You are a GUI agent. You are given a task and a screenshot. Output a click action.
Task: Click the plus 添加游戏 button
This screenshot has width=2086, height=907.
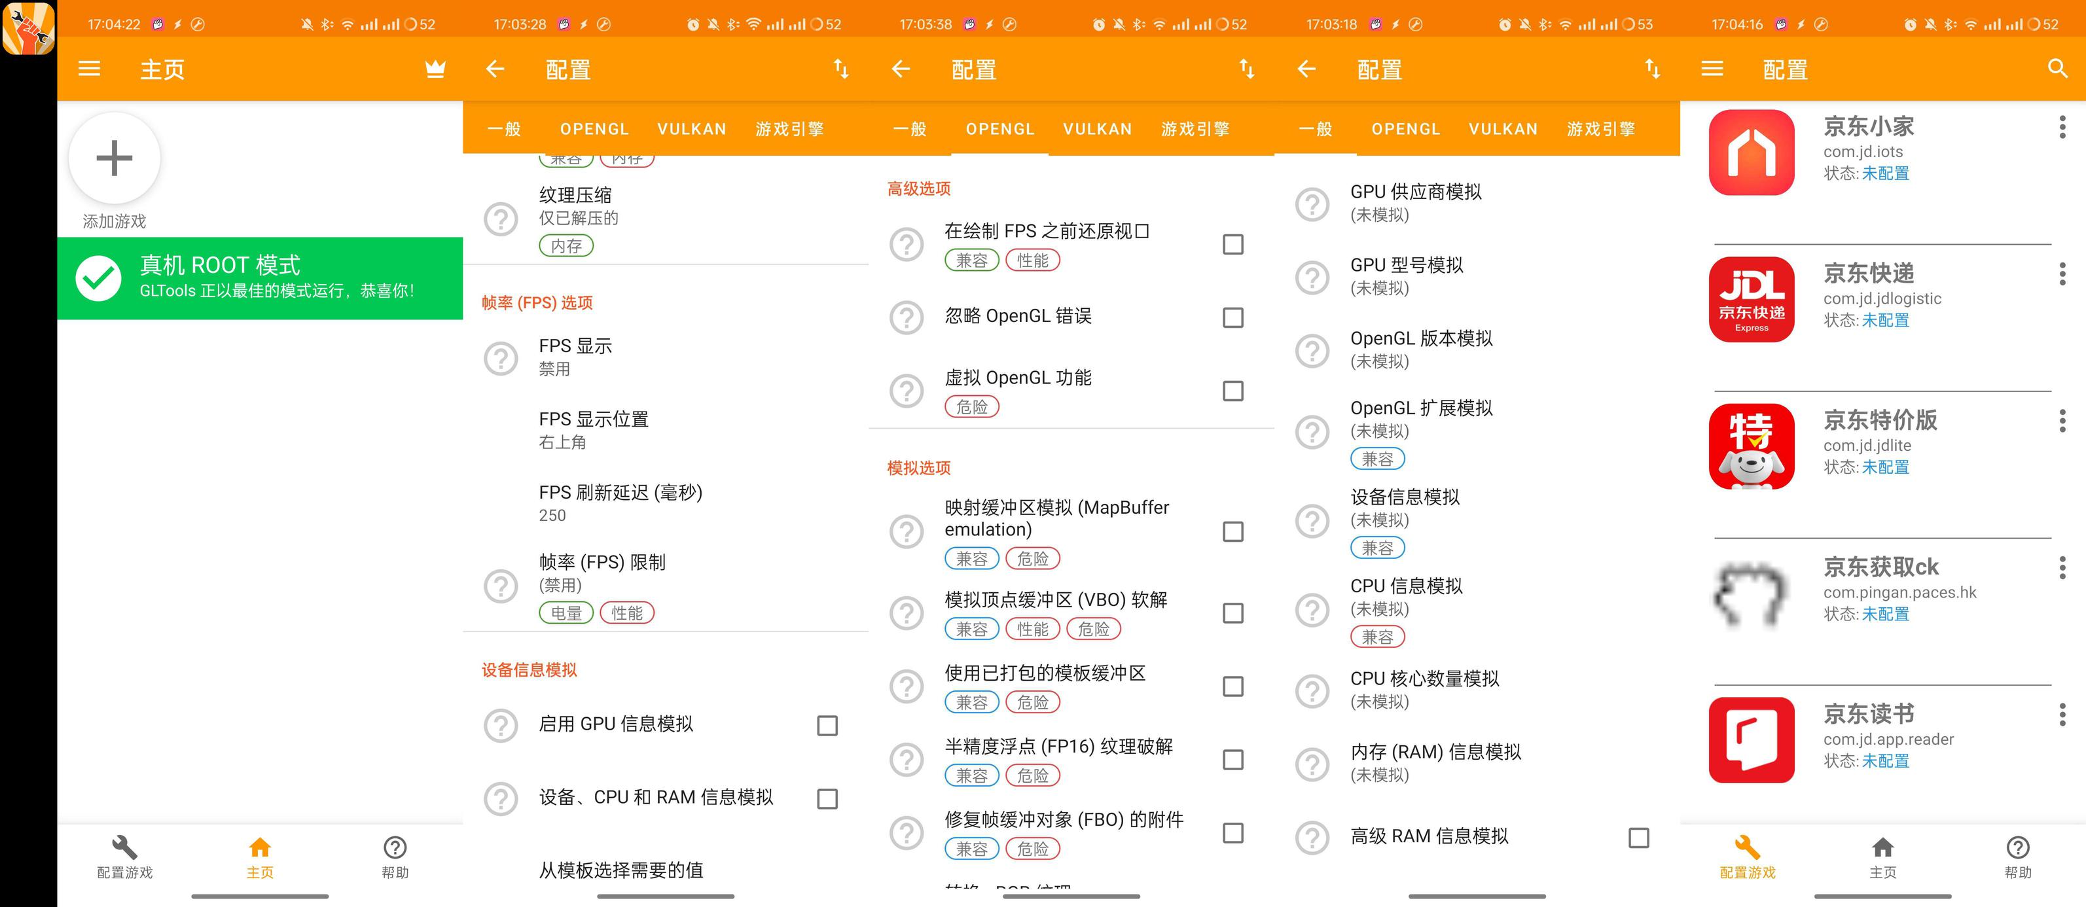click(114, 158)
